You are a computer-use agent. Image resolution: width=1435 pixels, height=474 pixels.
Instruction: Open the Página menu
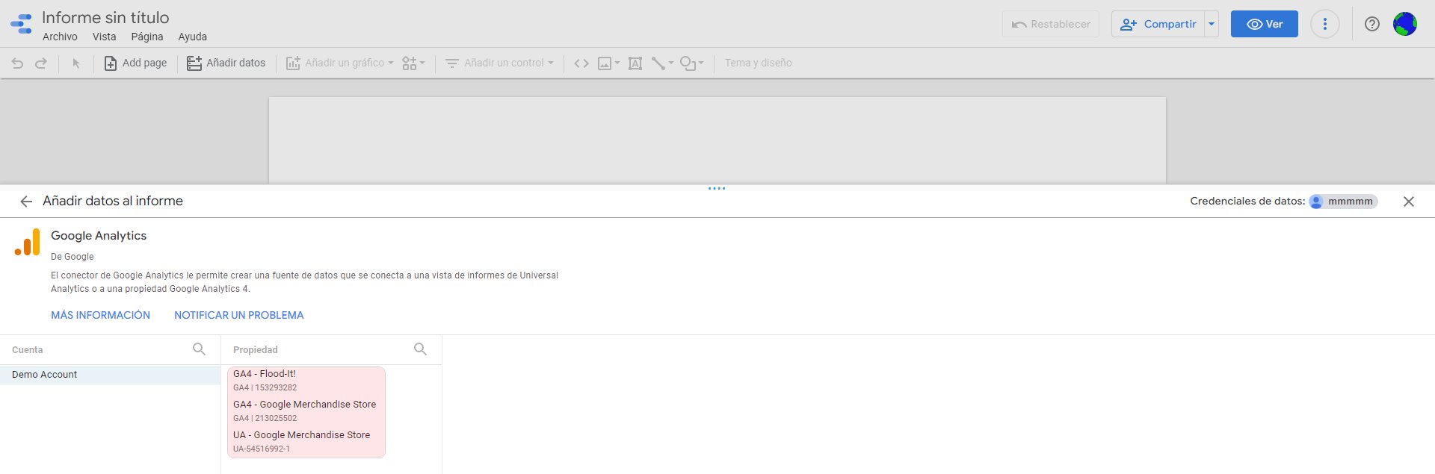[147, 37]
